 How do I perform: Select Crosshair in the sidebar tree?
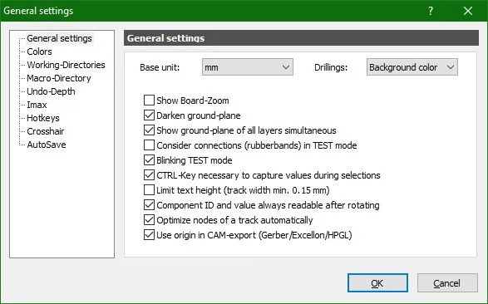point(46,131)
